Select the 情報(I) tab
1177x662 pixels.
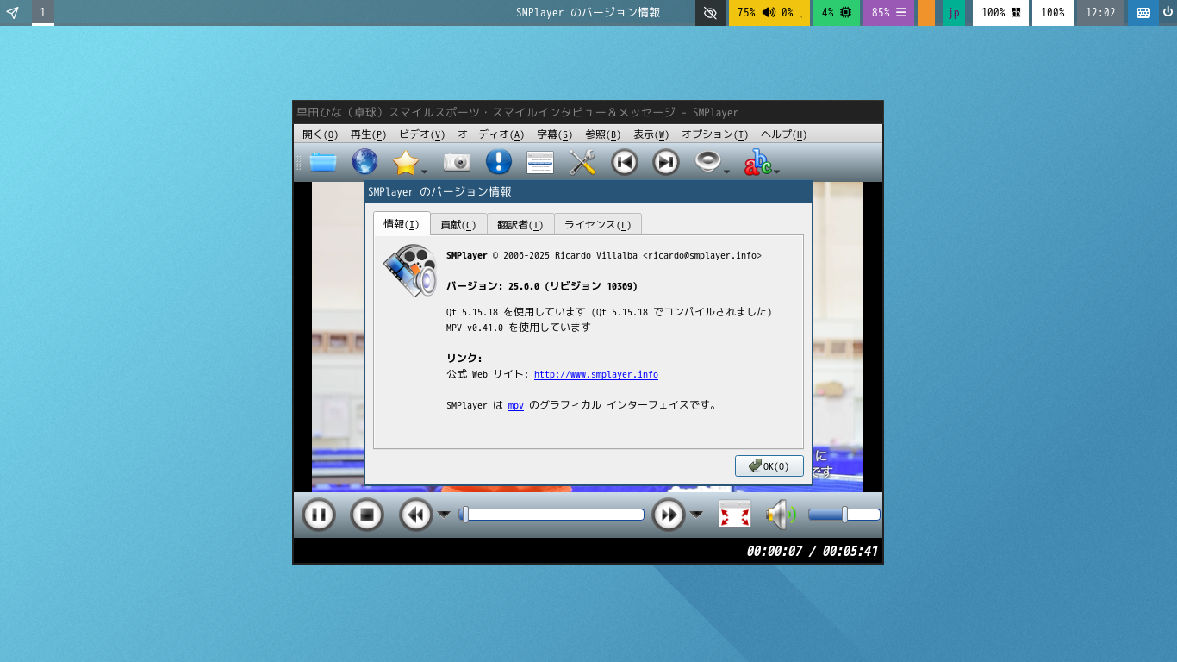click(402, 224)
